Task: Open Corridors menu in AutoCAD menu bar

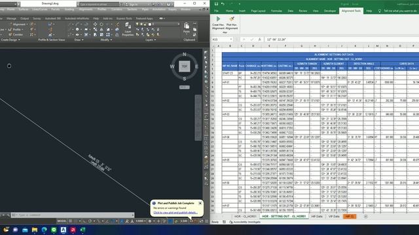Action: pyautogui.click(x=117, y=9)
